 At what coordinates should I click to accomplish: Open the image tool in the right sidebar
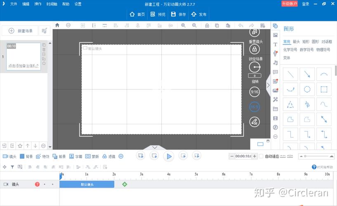click(275, 35)
